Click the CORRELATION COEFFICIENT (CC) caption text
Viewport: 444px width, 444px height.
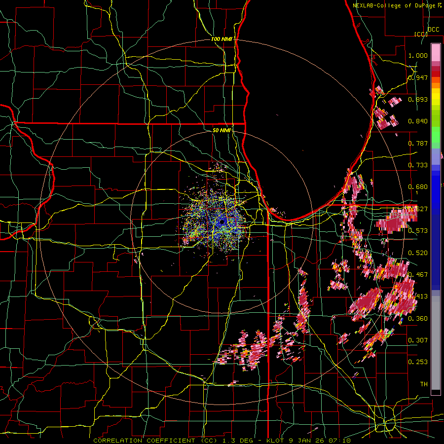[155, 441]
